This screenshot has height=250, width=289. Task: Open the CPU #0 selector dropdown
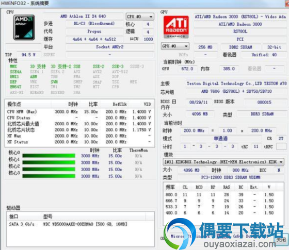[140, 16]
